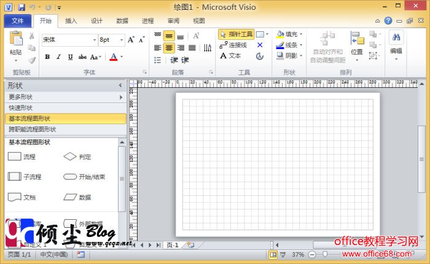Open the Change Case Aa dropdown
Image resolution: width=430 pixels, height=264 pixels.
point(95,56)
